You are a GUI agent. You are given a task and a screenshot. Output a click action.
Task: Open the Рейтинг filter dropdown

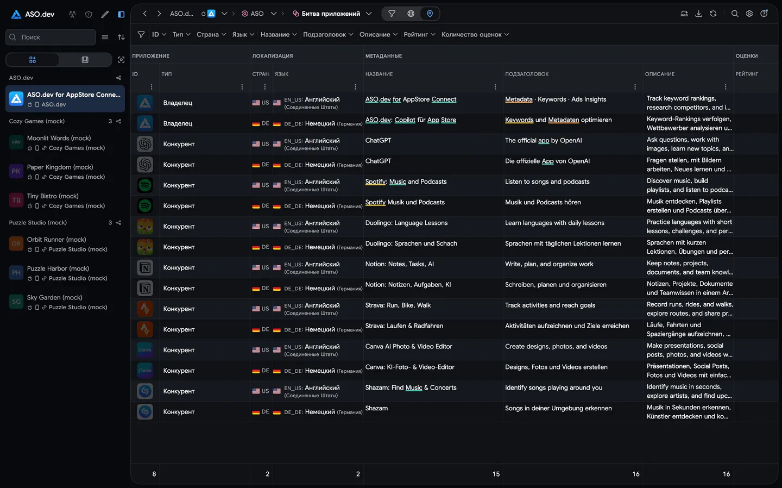(419, 34)
